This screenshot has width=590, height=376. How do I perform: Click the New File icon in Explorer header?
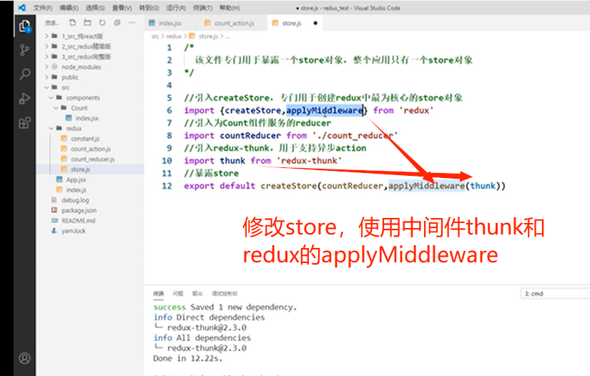[73, 23]
